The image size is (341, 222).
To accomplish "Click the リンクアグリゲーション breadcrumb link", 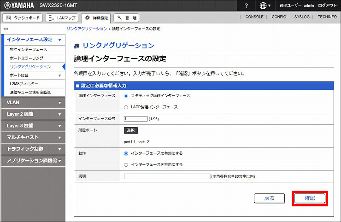I will pyautogui.click(x=87, y=29).
